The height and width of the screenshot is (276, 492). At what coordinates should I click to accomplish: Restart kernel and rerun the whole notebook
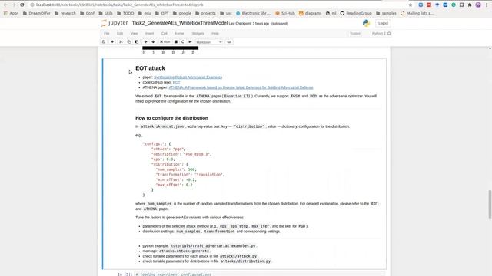pyautogui.click(x=190, y=42)
